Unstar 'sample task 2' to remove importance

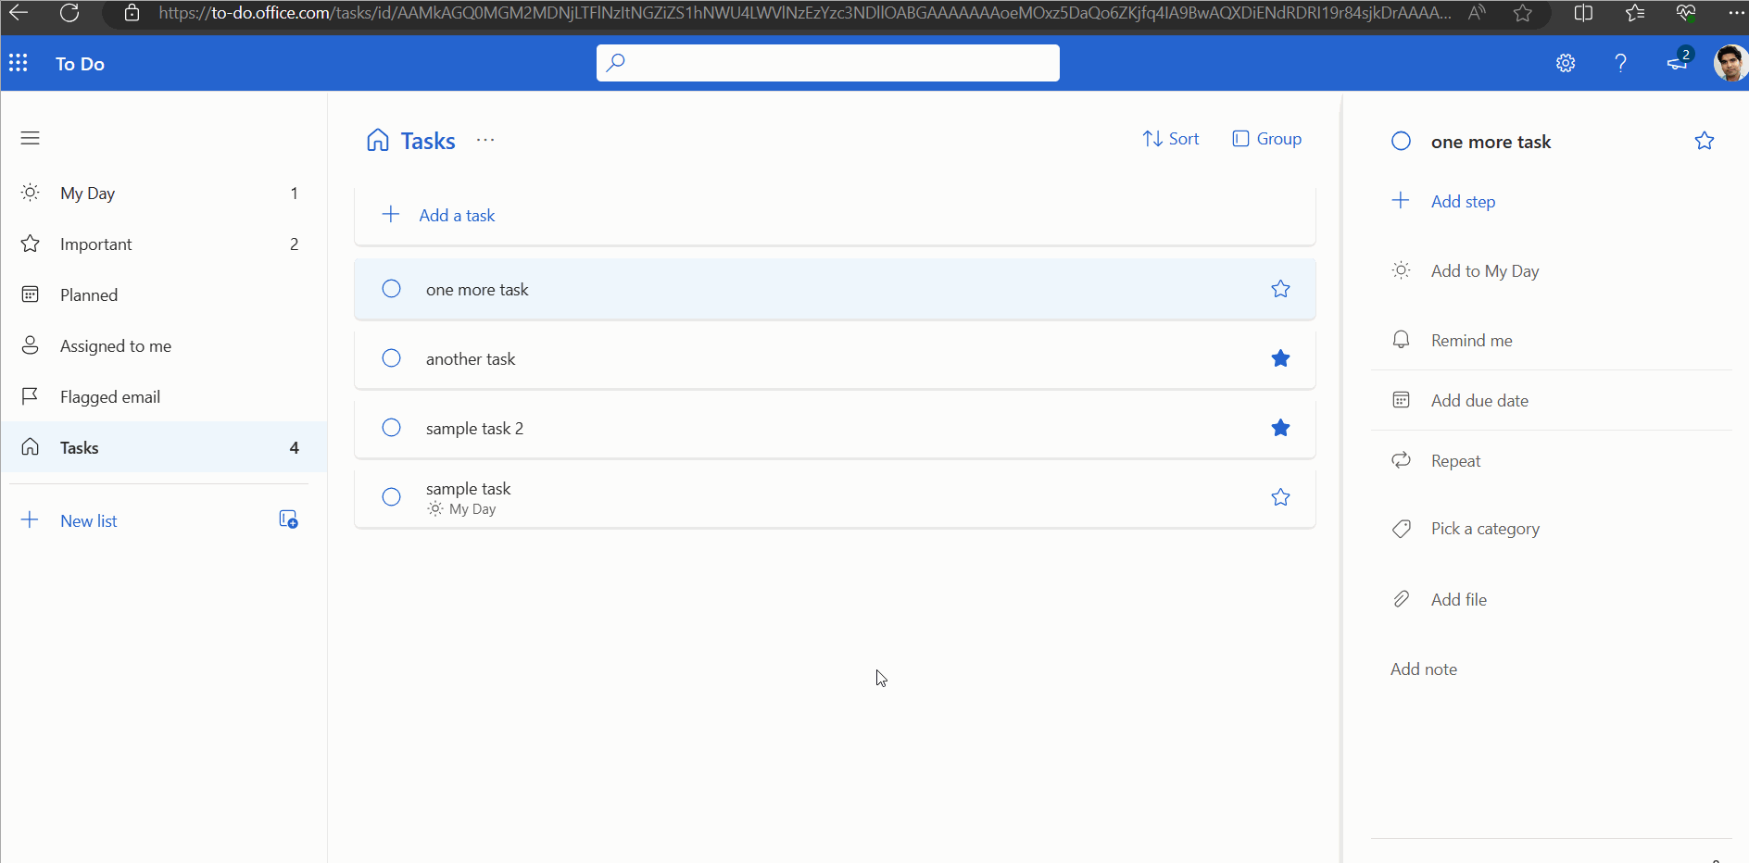coord(1280,428)
